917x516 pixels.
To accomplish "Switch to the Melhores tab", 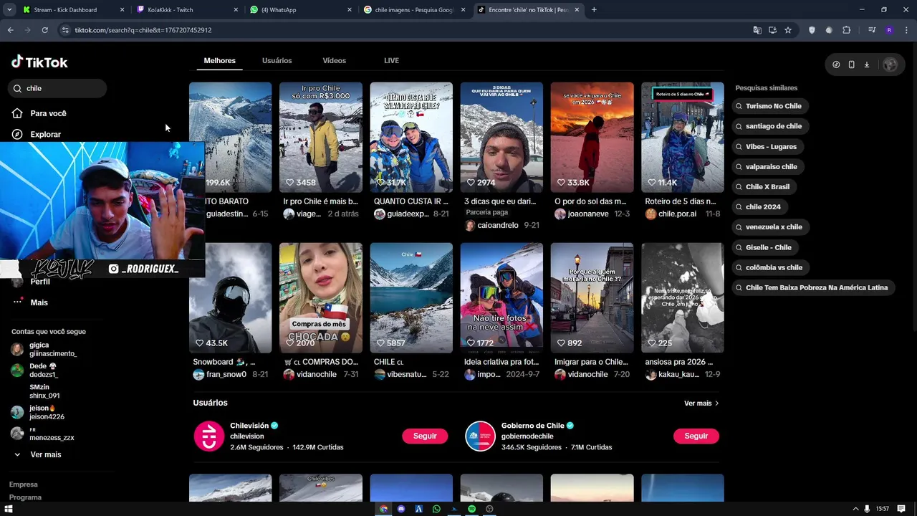I will click(219, 61).
